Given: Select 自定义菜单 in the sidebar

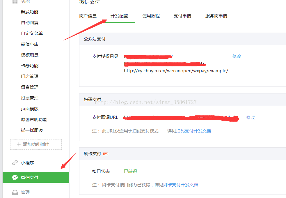Looking at the screenshot, I should [x=32, y=33].
